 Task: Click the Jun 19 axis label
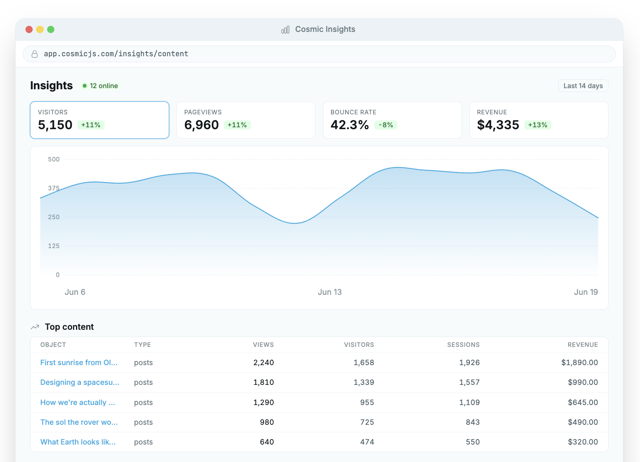tap(586, 292)
